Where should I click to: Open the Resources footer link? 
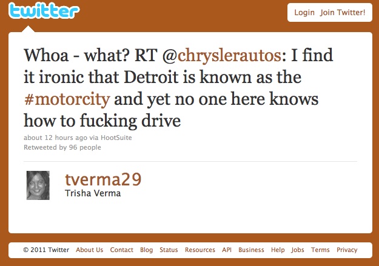click(200, 250)
